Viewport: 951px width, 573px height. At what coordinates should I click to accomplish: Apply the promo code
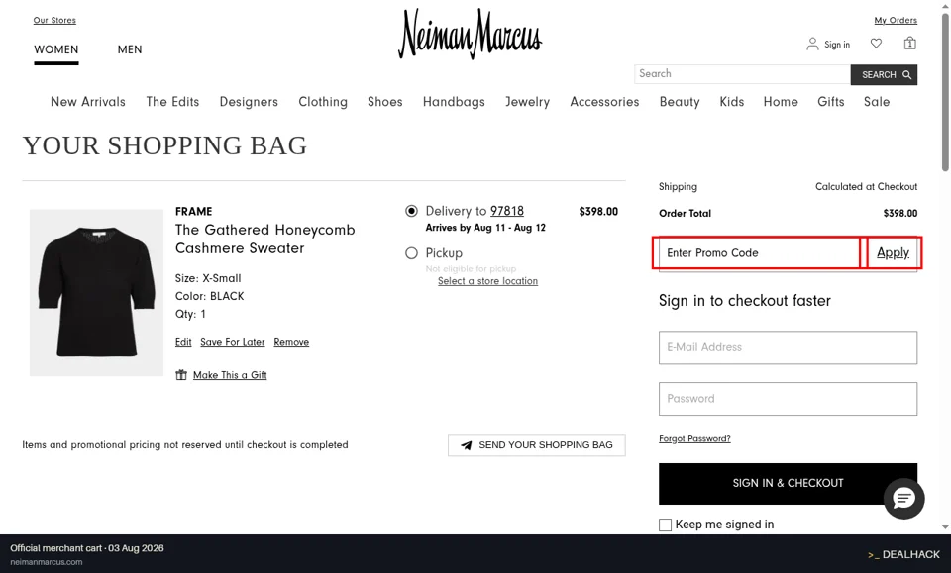(893, 252)
